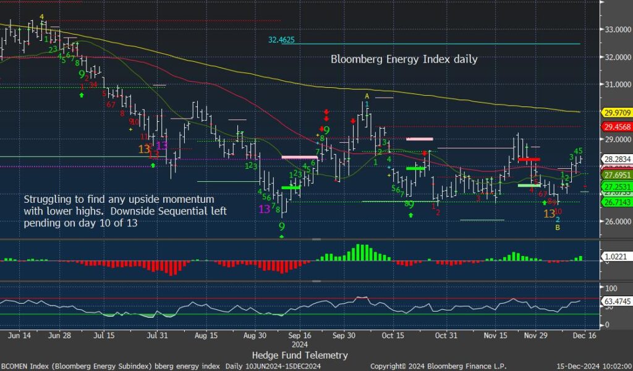This screenshot has width=633, height=371.
Task: Click the large green 9 below September low
Action: [282, 227]
